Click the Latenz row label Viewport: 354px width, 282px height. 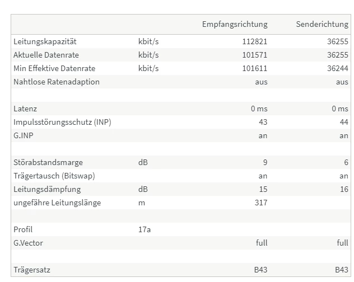(x=25, y=109)
